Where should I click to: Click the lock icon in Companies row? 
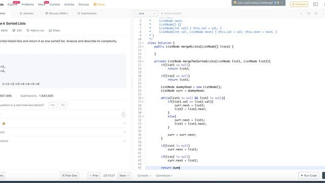[4, 123]
